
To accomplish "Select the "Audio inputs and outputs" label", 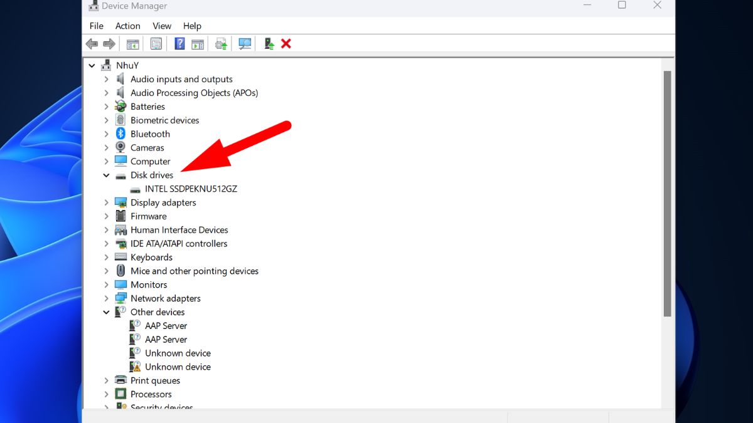I will pos(181,79).
